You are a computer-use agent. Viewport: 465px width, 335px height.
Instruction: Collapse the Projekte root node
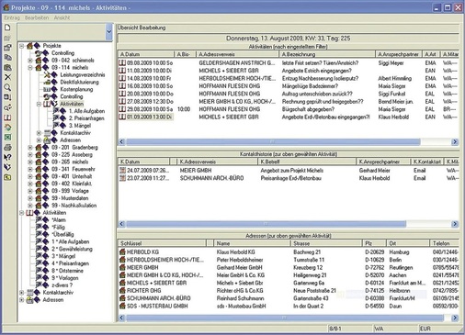pyautogui.click(x=22, y=46)
